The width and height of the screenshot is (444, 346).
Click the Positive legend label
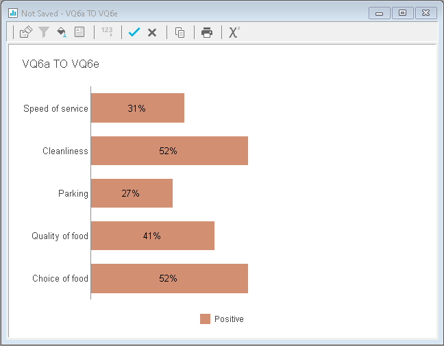(229, 319)
